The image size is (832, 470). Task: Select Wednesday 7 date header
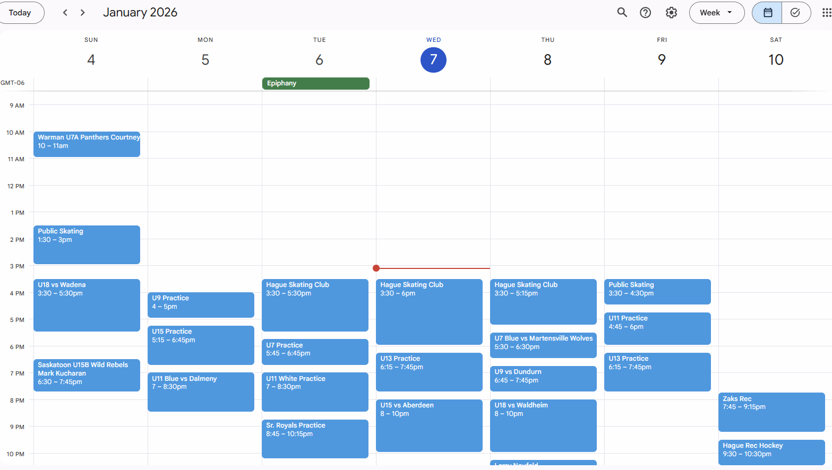[433, 59]
